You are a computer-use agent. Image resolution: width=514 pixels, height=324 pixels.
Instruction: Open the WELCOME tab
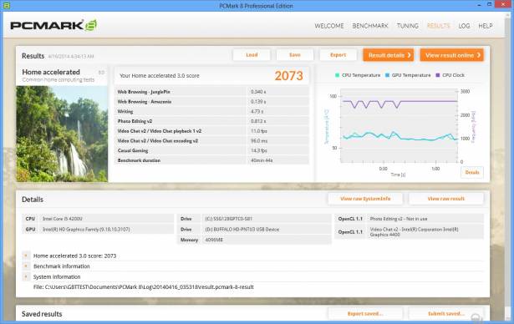pyautogui.click(x=329, y=26)
